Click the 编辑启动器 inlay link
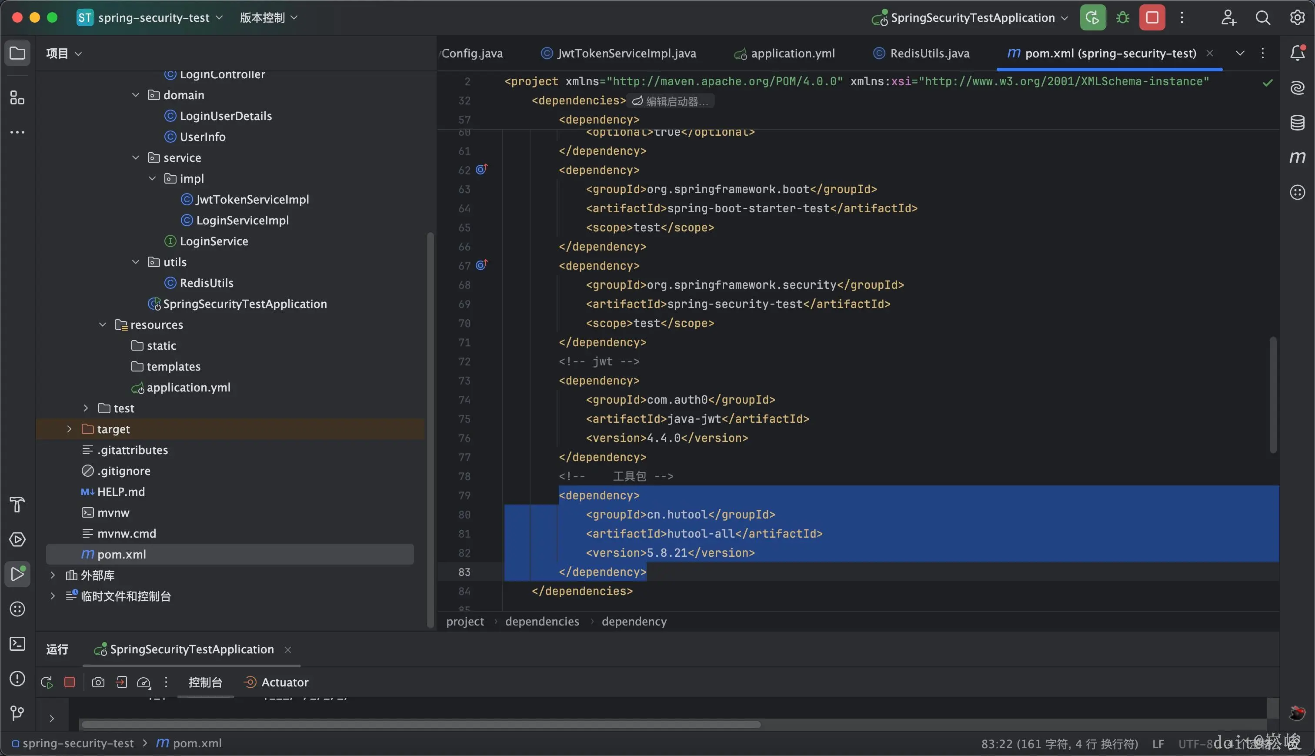Image resolution: width=1315 pixels, height=756 pixels. coord(671,101)
